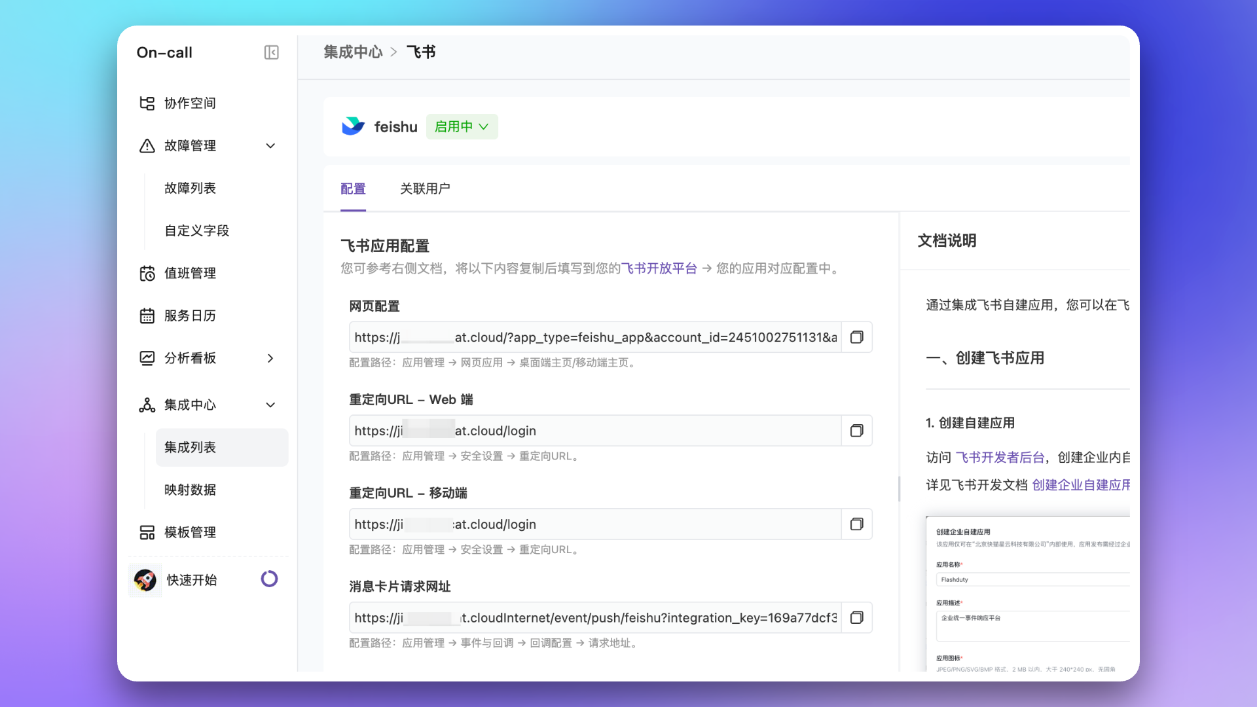Copy the 重定向URL 移动端 address
This screenshot has width=1257, height=707.
coord(856,524)
